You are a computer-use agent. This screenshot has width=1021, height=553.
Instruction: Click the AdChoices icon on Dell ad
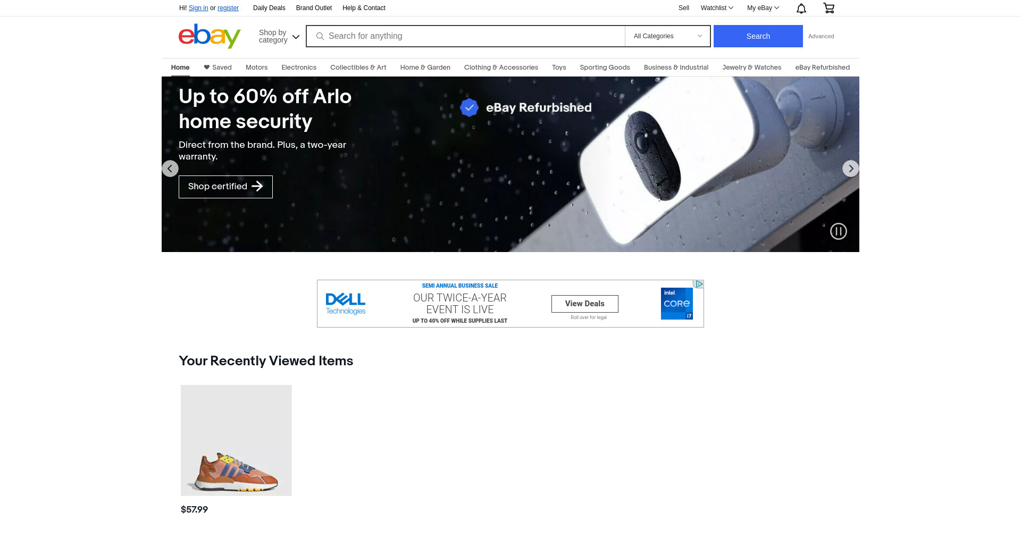pyautogui.click(x=699, y=284)
